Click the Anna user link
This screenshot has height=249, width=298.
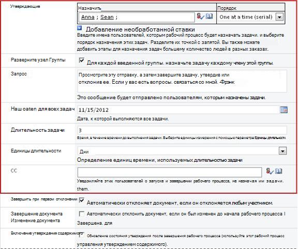pyautogui.click(x=88, y=17)
